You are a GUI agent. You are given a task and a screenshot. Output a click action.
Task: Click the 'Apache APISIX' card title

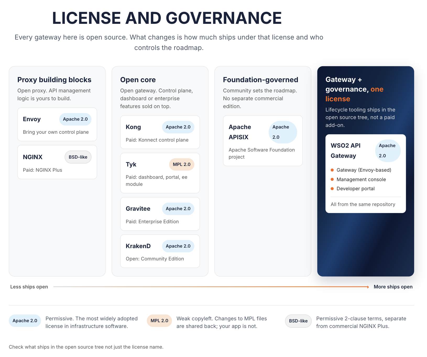coord(240,132)
